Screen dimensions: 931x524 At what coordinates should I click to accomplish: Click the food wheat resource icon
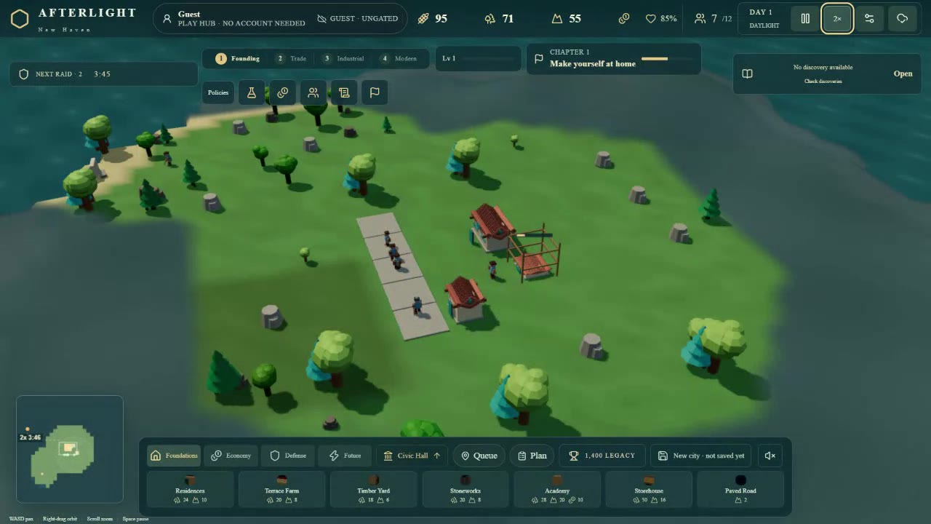click(423, 19)
